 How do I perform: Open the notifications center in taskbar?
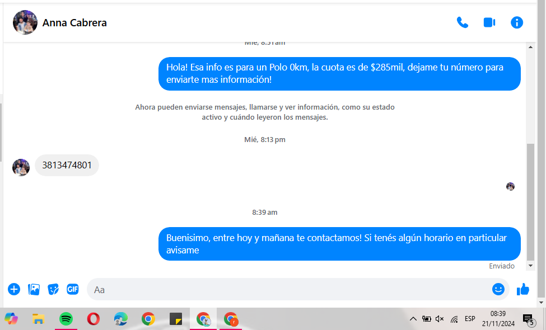[x=528, y=319]
